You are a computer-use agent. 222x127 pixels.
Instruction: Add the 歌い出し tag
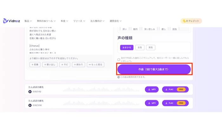50,64
